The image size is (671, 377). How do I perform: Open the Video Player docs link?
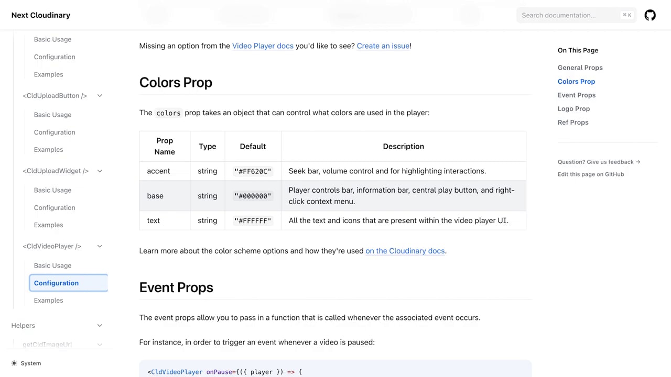click(x=263, y=46)
